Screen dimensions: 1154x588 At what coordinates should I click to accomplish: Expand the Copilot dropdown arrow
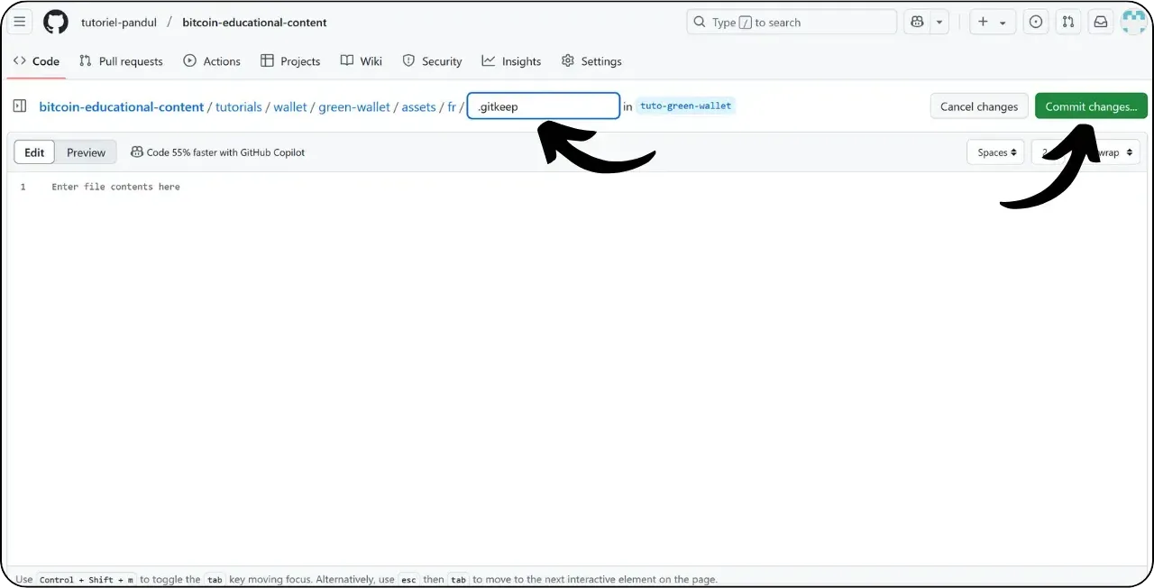click(939, 22)
